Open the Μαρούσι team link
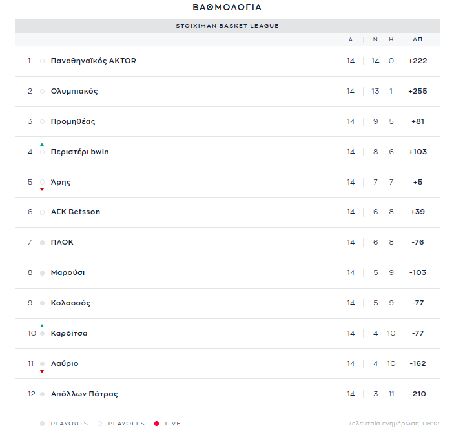Viewport: 463px width, 430px height. click(x=68, y=272)
